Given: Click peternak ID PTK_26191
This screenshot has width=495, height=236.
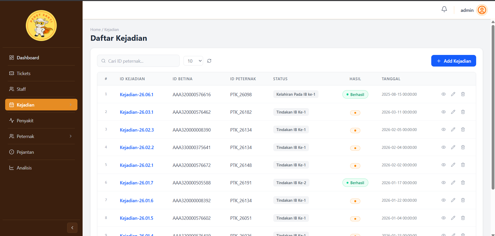Looking at the screenshot, I should [241, 183].
